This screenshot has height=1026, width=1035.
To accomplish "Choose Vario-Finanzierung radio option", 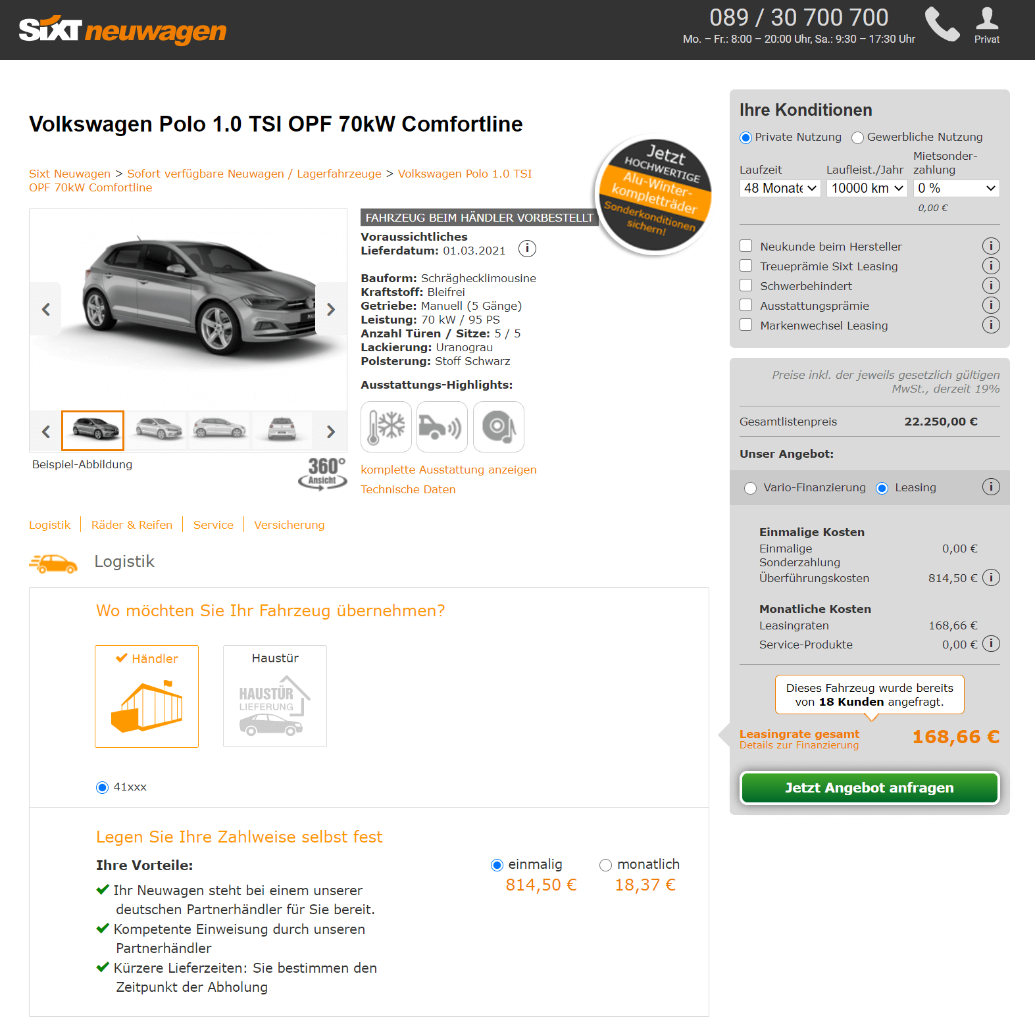I will coord(750,488).
